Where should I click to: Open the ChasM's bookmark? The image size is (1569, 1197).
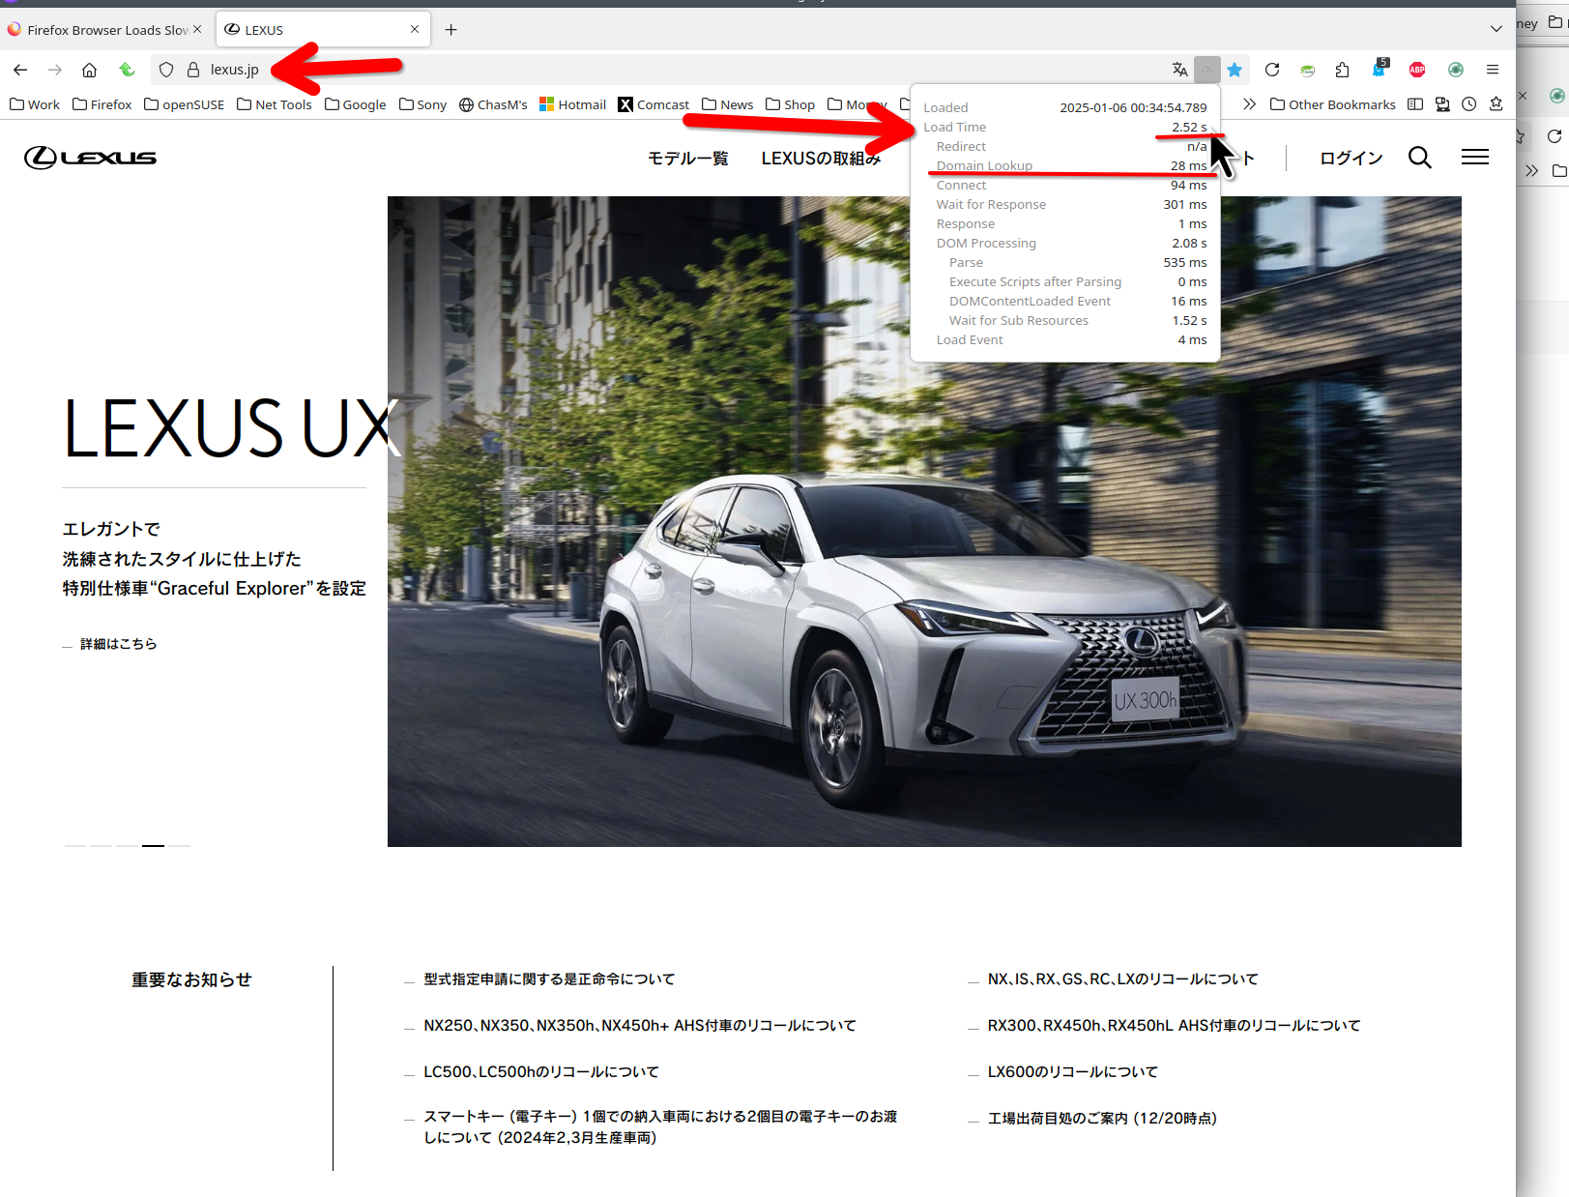[x=493, y=104]
